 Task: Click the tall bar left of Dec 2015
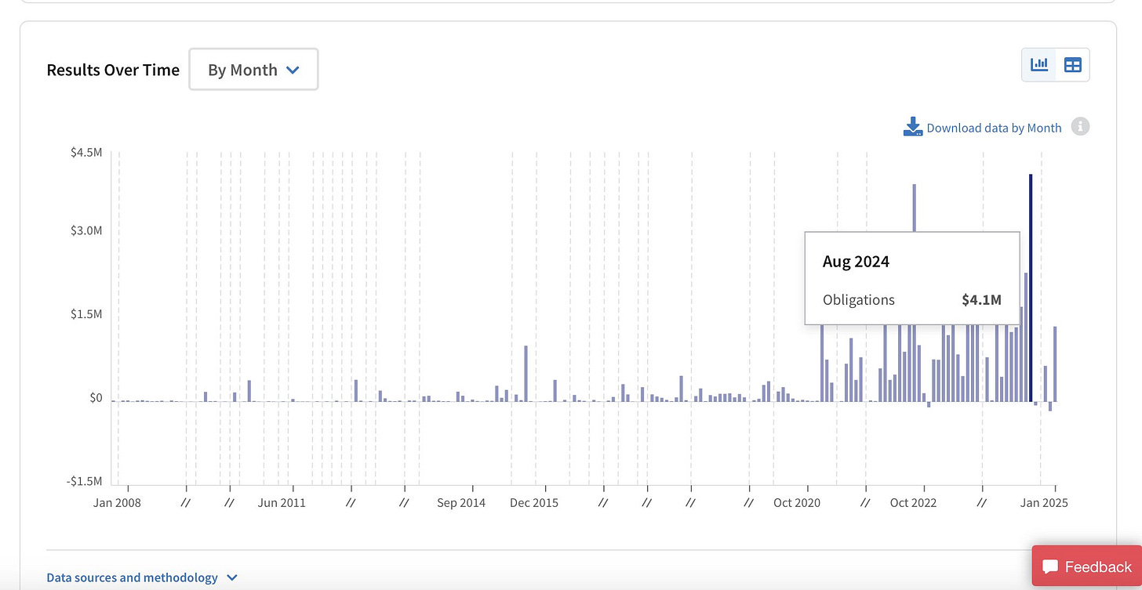[526, 374]
